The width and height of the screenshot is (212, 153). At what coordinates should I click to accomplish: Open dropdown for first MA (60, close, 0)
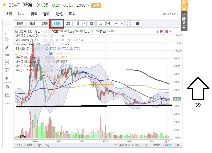point(40,36)
